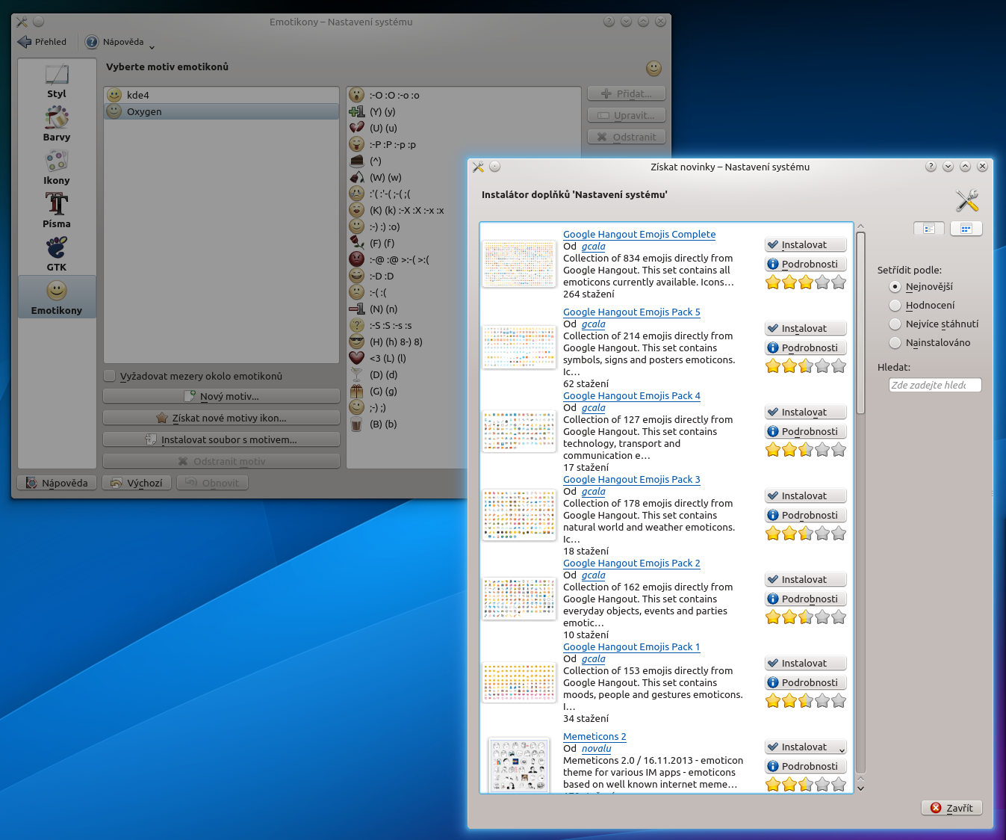Click Memeticons 2 preview thumbnail
The width and height of the screenshot is (1006, 840).
[519, 765]
